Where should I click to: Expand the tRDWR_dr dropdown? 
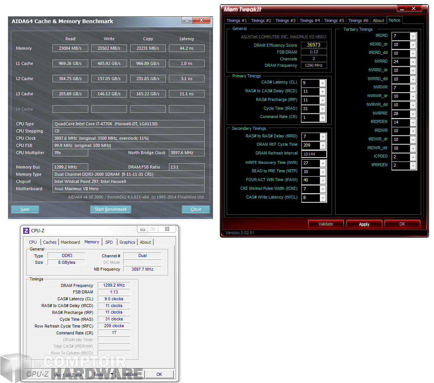click(413, 140)
